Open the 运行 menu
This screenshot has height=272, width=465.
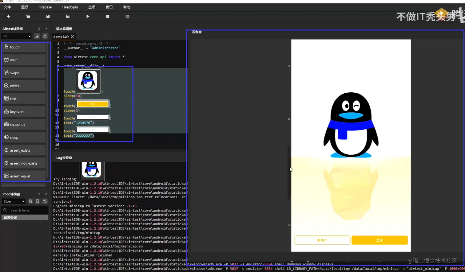tap(25, 7)
